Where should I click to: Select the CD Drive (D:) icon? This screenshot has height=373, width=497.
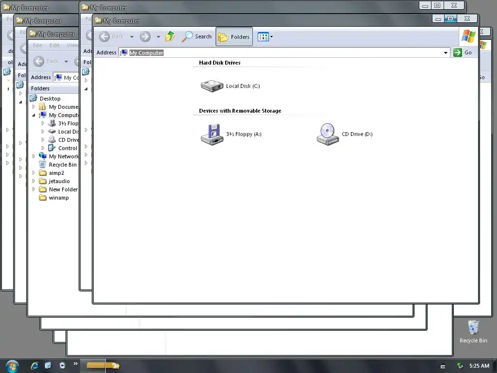(328, 134)
